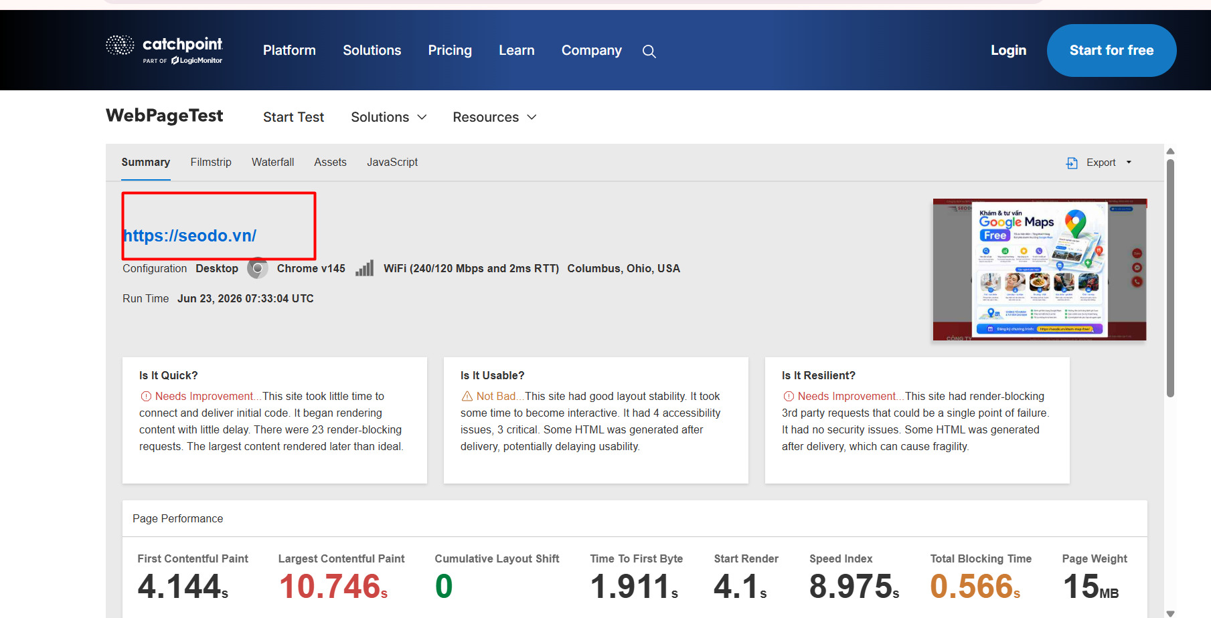Click the Needs Improvement icon under Is It Resilient
The height and width of the screenshot is (618, 1211).
pos(789,397)
